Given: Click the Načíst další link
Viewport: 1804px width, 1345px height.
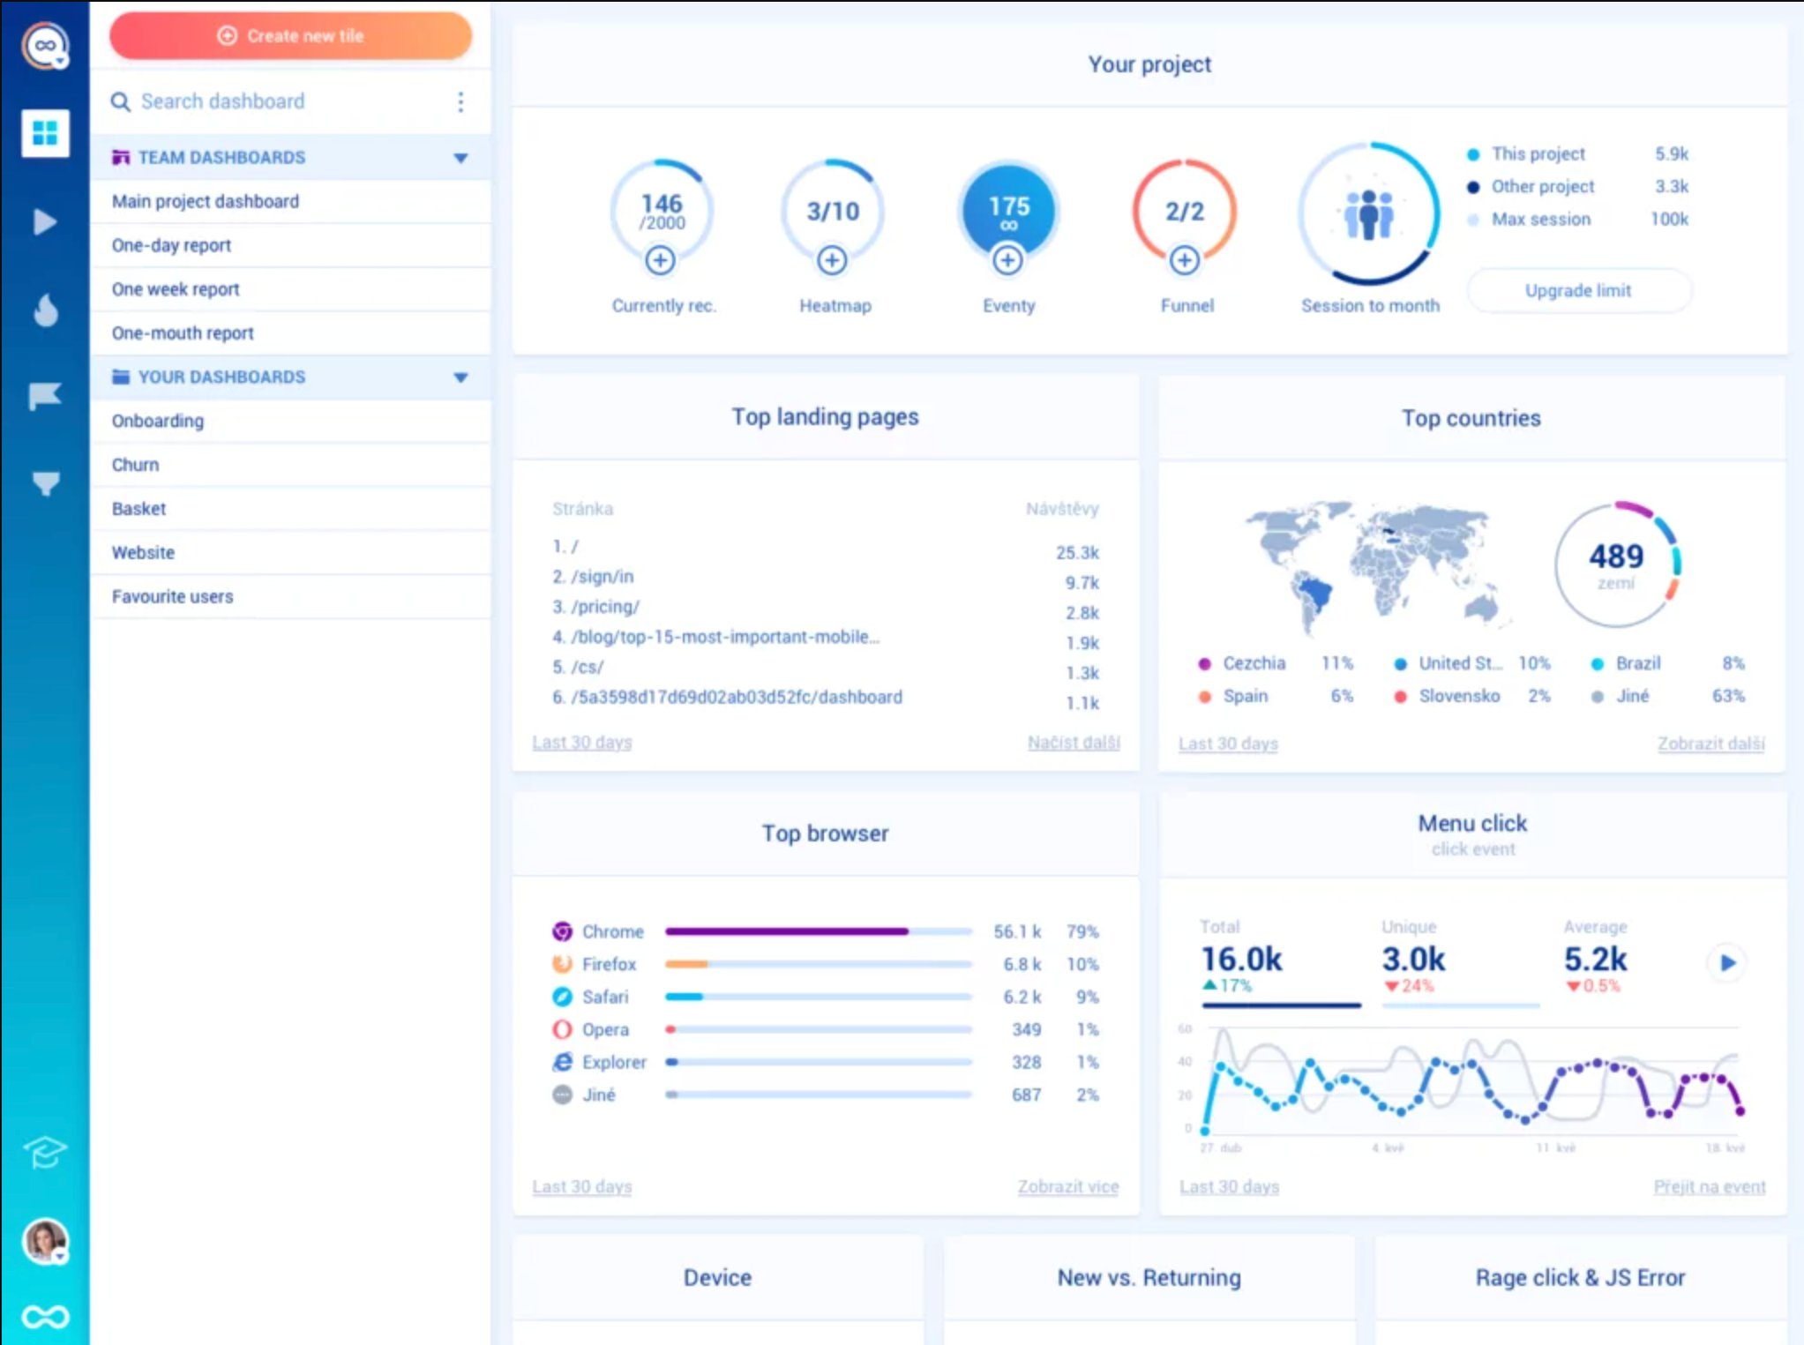Looking at the screenshot, I should pos(1073,743).
